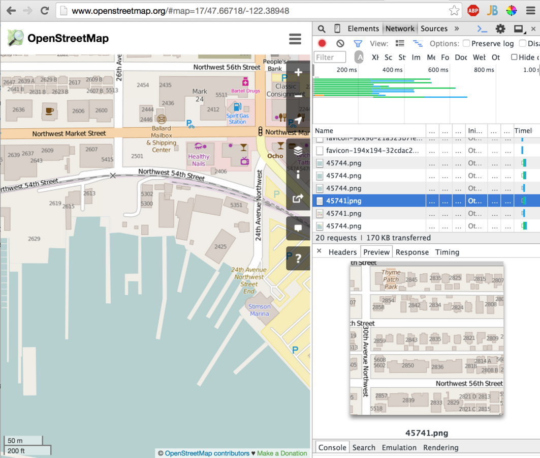Filter requests by Fonts type
The height and width of the screenshot is (458, 540).
tap(445, 57)
